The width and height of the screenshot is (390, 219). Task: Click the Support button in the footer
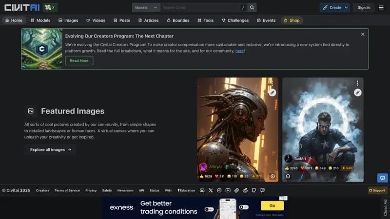377,190
